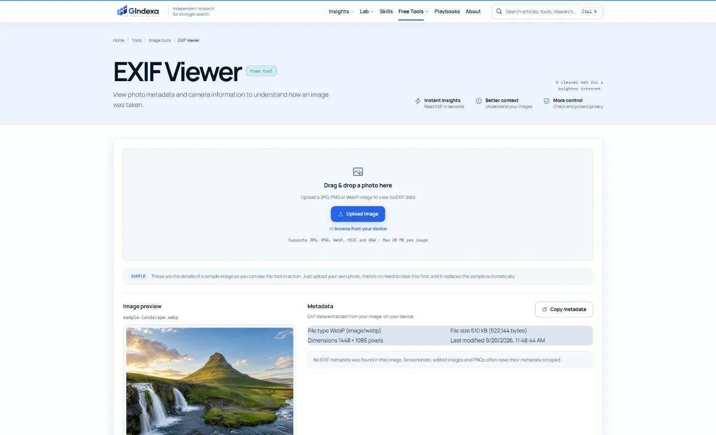Click the More control shield icon
This screenshot has height=435, width=716.
point(546,101)
